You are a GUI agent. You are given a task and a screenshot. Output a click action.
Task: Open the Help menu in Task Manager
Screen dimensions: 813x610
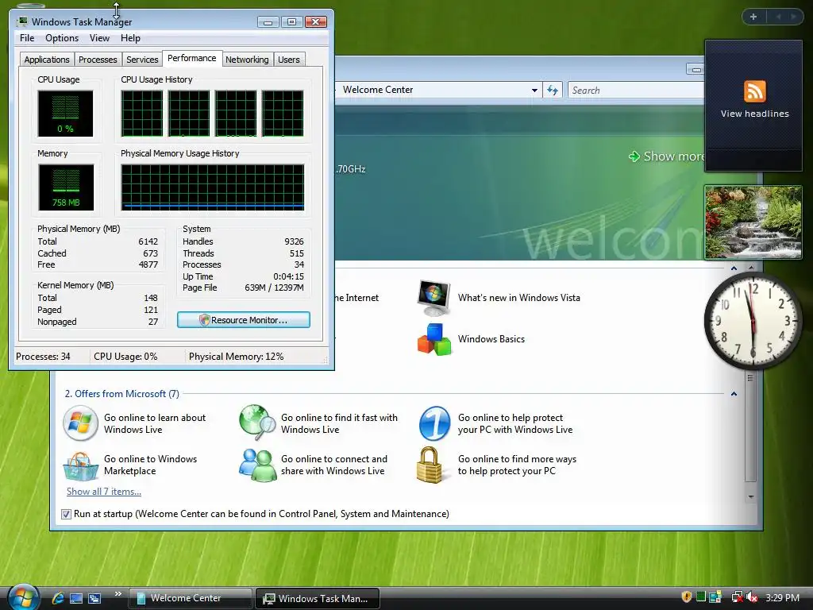tap(130, 38)
